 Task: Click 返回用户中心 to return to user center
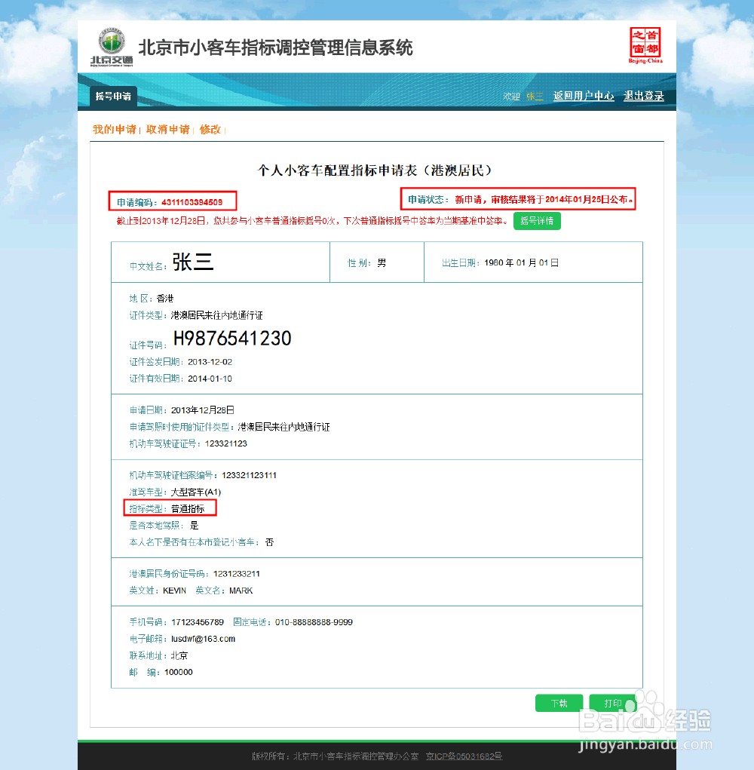(x=584, y=97)
